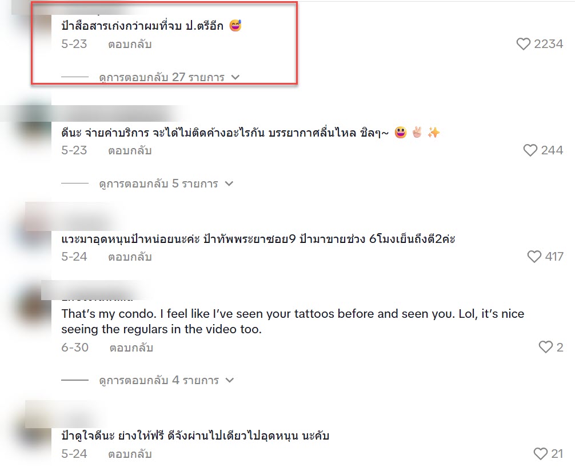Click chevron next to 27 รายการ
This screenshot has width=575, height=471.
[x=235, y=77]
